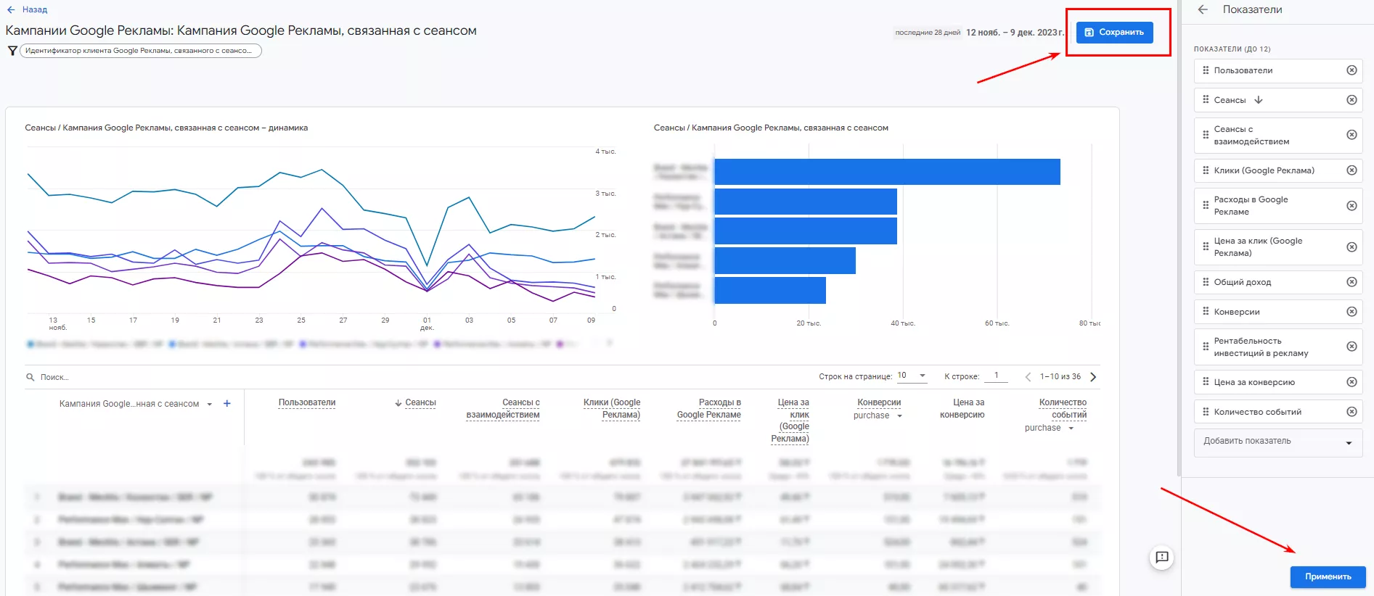The width and height of the screenshot is (1374, 596).
Task: Sort by Расходы в Google Рекламе column
Action: (x=709, y=409)
